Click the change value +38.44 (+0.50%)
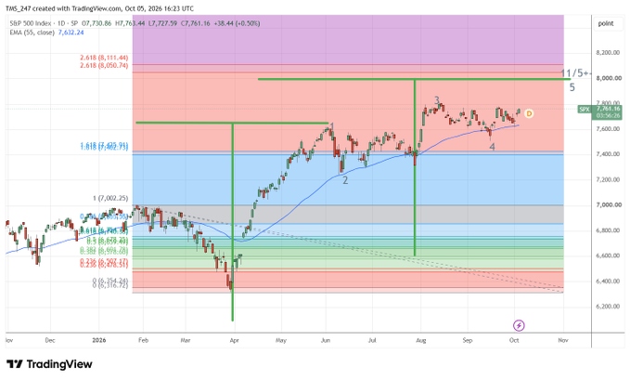 coord(237,23)
